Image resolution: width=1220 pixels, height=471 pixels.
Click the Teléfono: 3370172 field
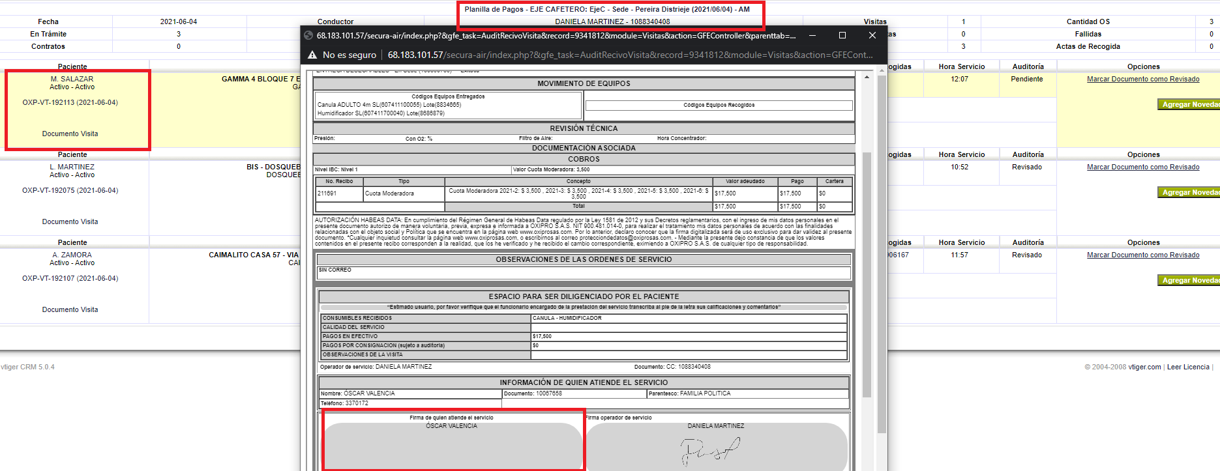410,403
